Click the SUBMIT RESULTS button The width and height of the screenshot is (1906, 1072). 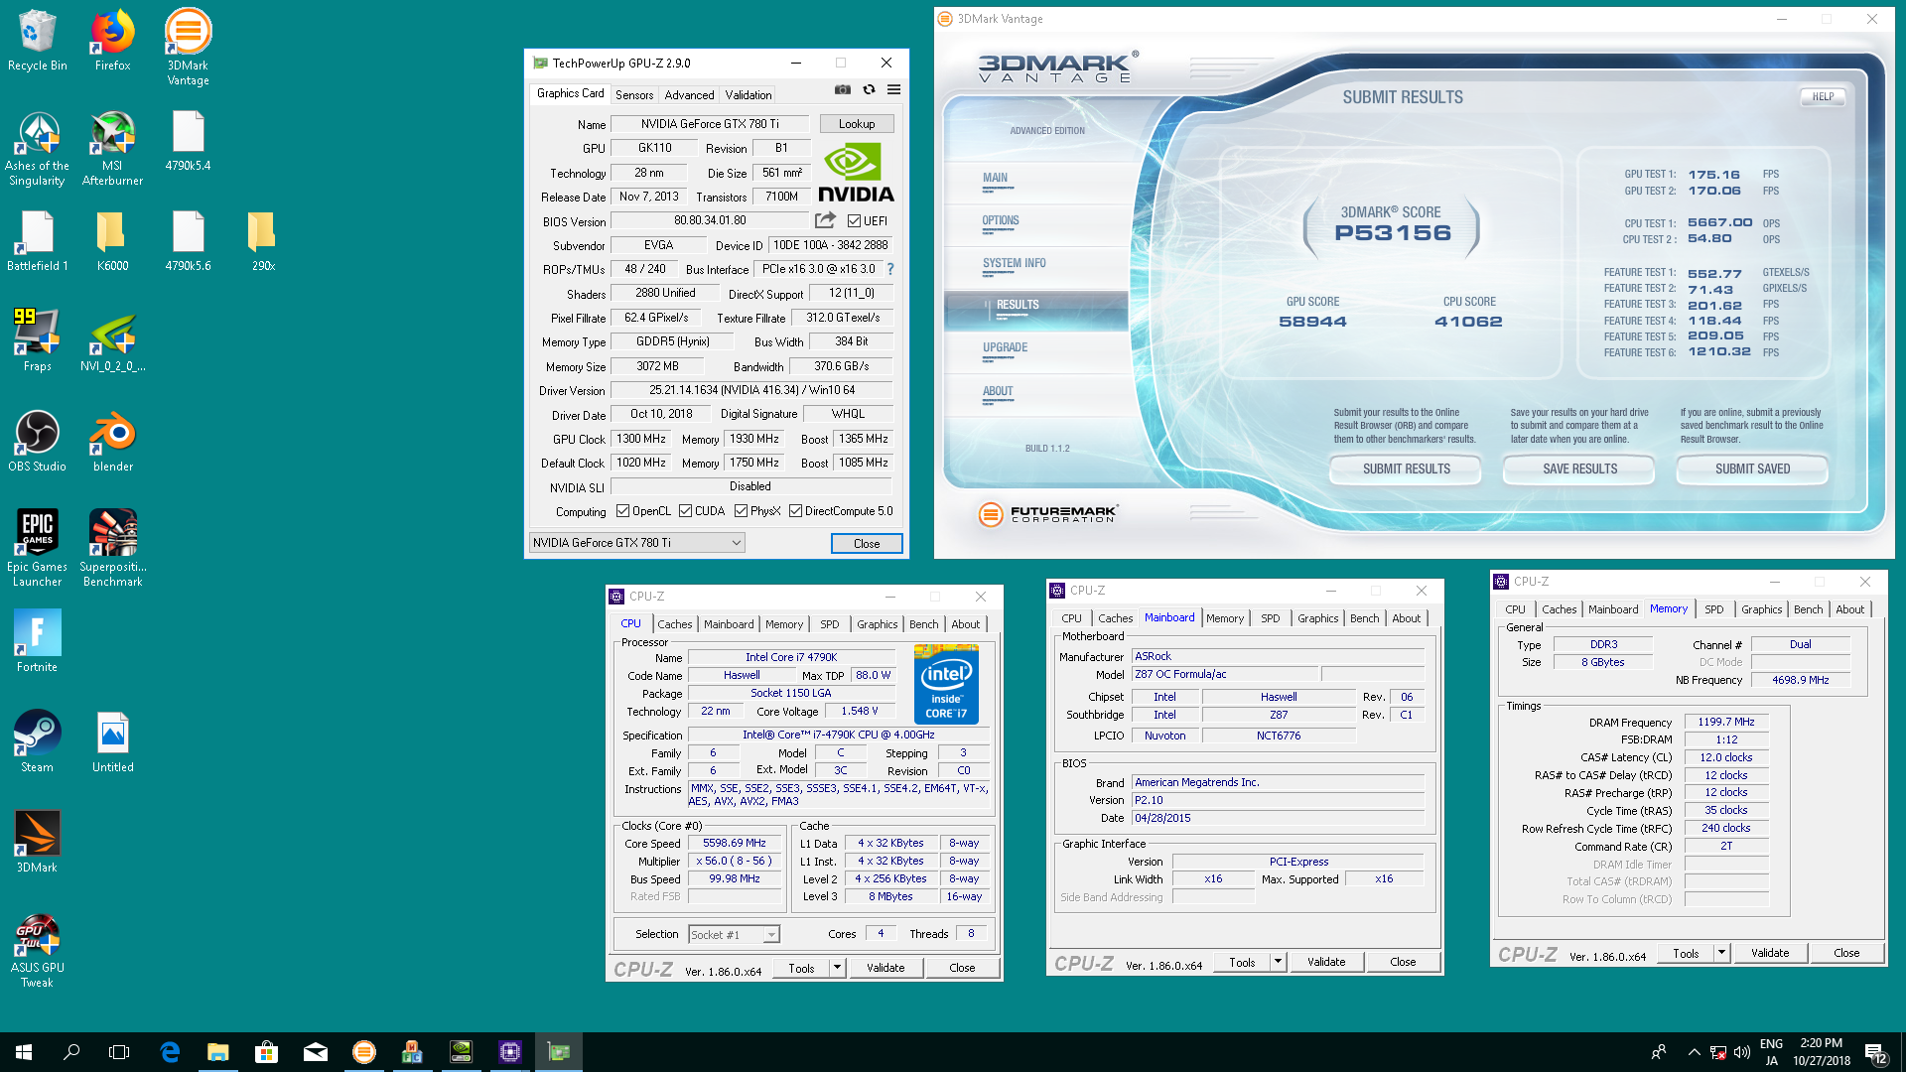[x=1406, y=469]
